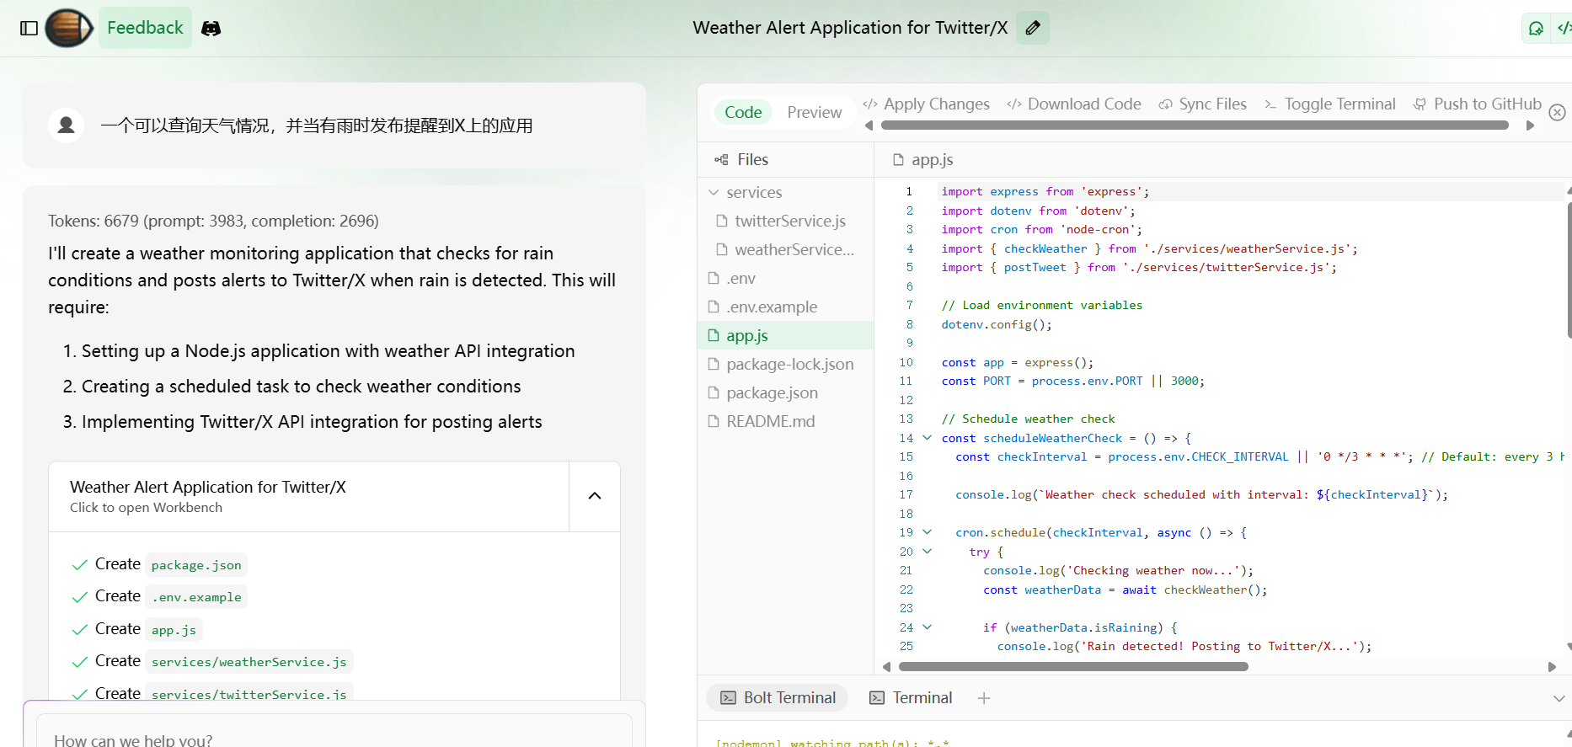Open Weather Alert Application workbench card
The image size is (1572, 747).
tap(308, 496)
